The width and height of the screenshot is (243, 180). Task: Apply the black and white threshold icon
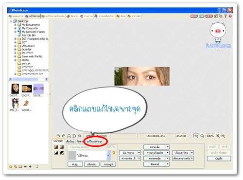pyautogui.click(x=56, y=153)
